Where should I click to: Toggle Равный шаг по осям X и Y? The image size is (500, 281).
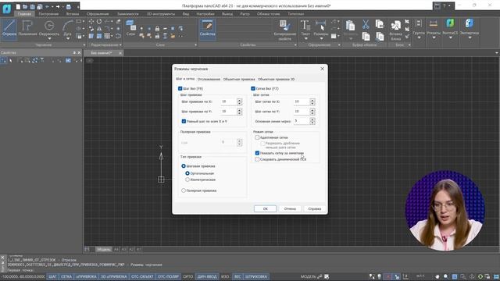(x=184, y=122)
